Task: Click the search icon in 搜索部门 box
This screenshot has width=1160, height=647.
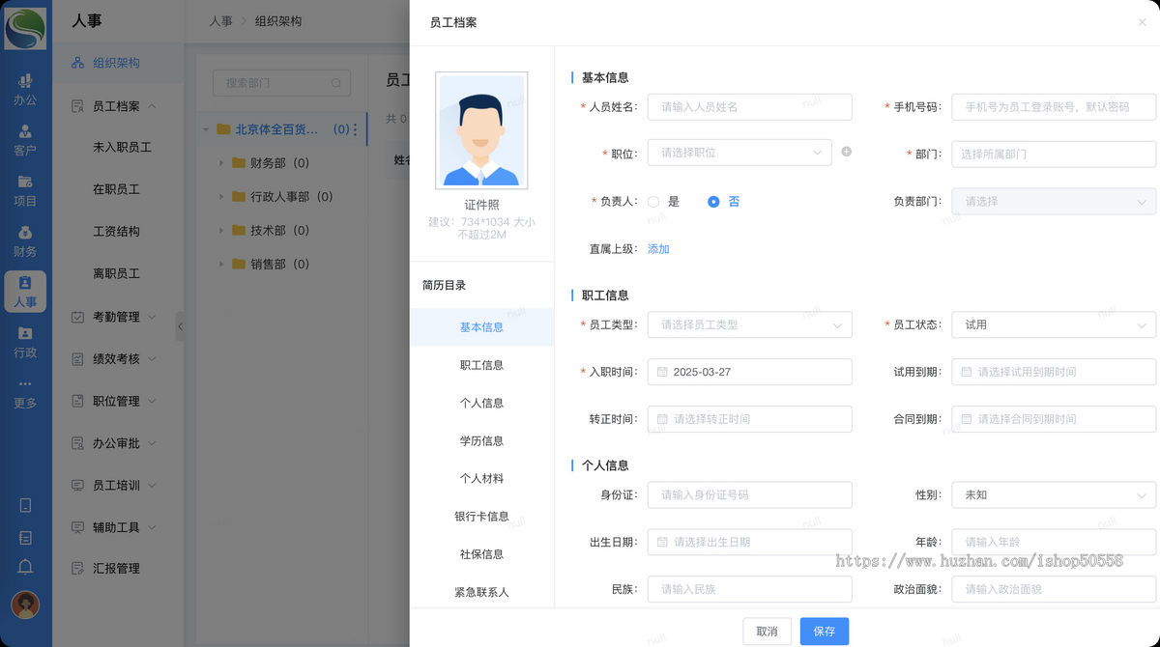Action: pos(336,83)
